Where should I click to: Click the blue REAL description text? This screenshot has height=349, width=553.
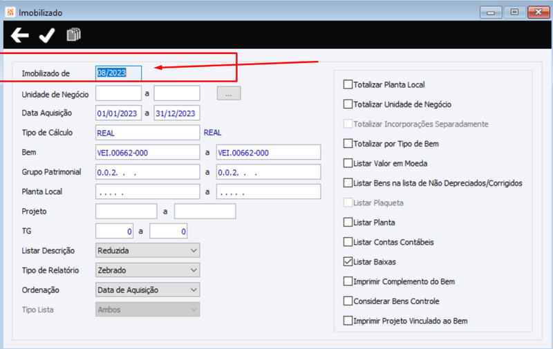pos(212,133)
